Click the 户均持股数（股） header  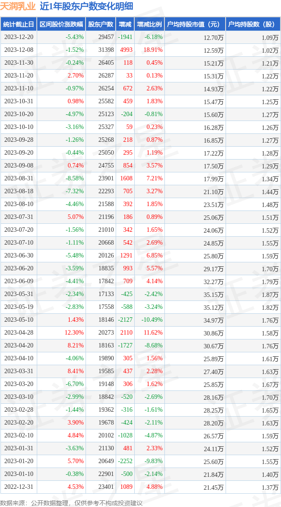pos(253,24)
